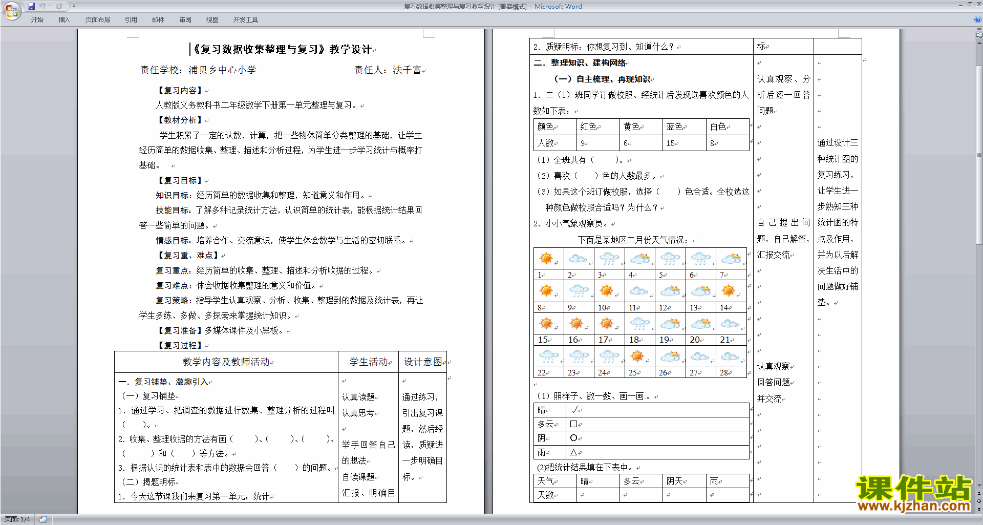Go to the 视图 ribbon tab
The image size is (983, 525).
coord(212,19)
